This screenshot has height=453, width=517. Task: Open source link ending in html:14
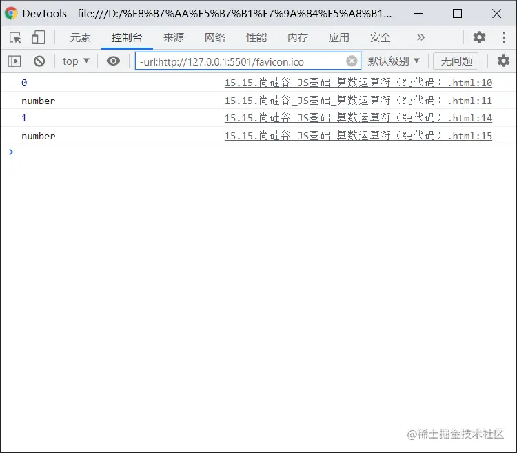358,118
